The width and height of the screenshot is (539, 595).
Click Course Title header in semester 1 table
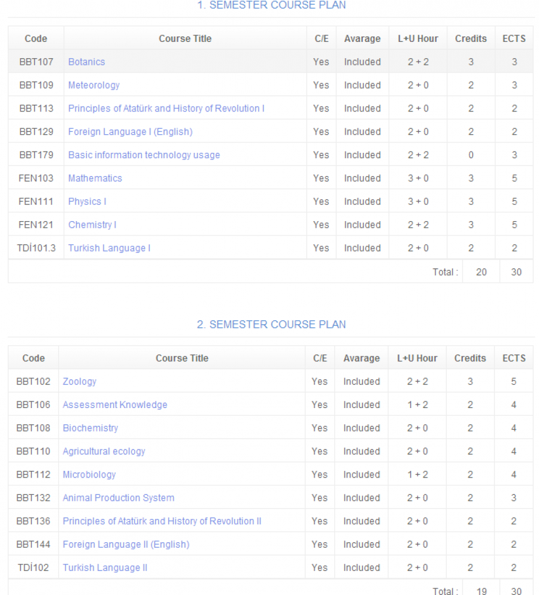click(185, 39)
